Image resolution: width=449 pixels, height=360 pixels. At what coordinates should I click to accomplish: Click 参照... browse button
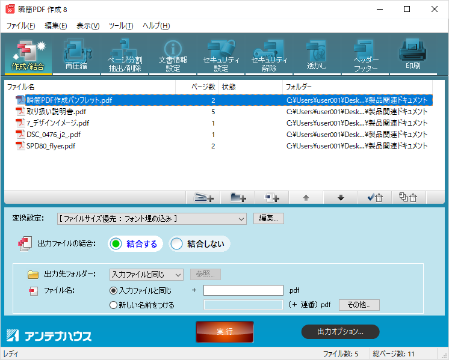tap(205, 274)
